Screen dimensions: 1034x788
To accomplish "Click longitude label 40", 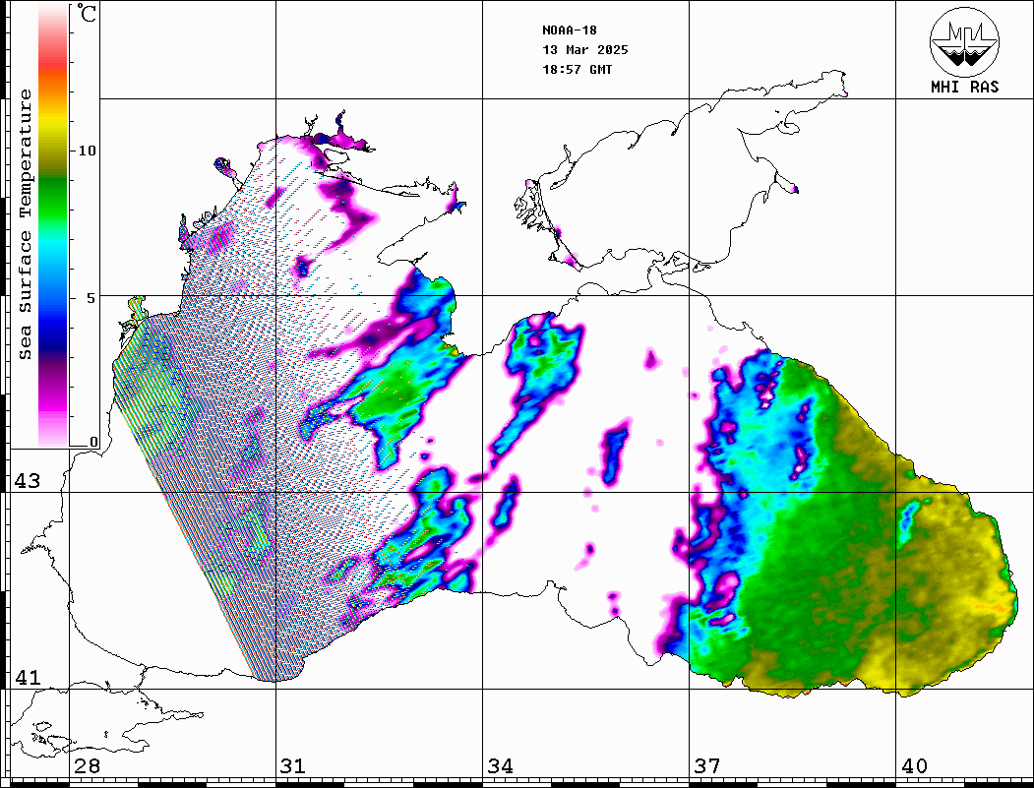I will pos(914,766).
